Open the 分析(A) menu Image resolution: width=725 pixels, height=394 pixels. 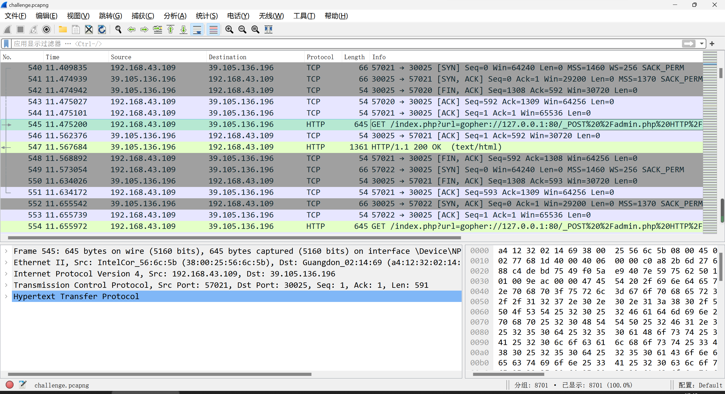(x=175, y=16)
